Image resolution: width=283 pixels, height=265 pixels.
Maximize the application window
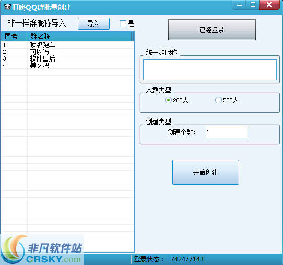pyautogui.click(x=253, y=5)
